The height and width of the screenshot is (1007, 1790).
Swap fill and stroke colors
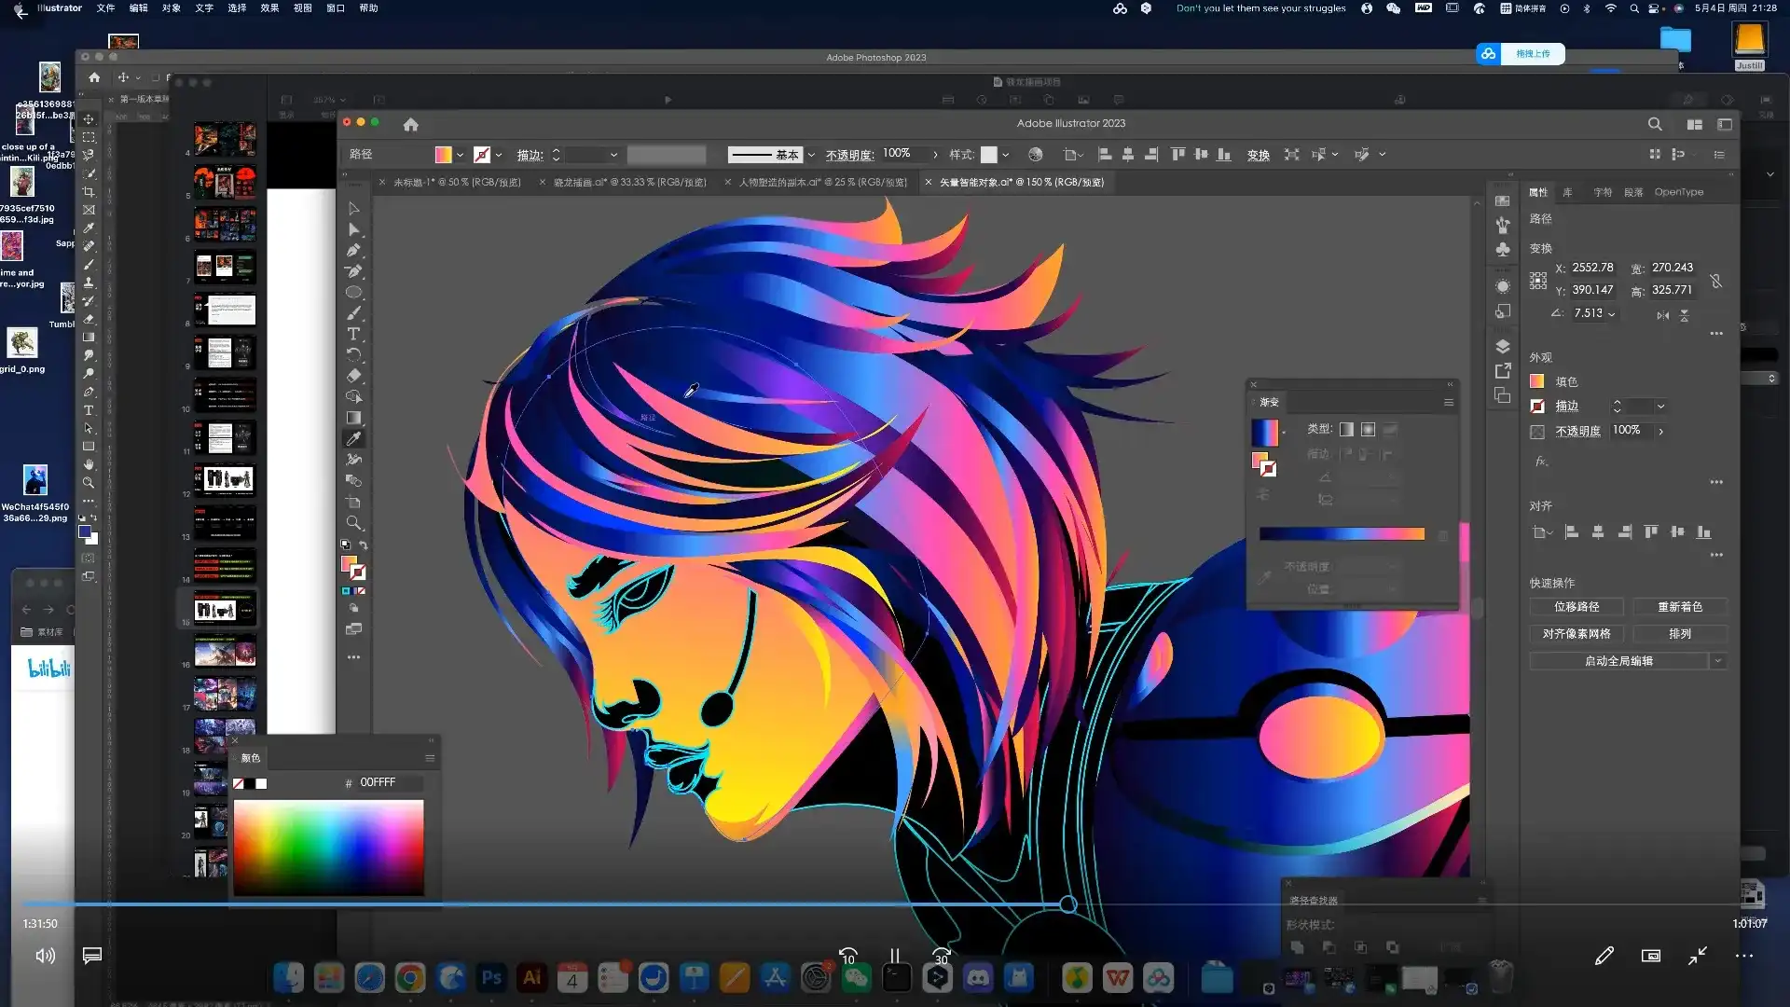tap(364, 545)
